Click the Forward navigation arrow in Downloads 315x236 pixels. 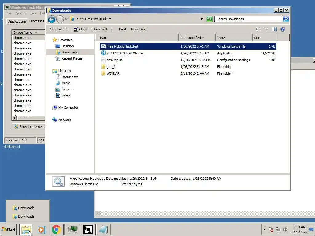60,19
